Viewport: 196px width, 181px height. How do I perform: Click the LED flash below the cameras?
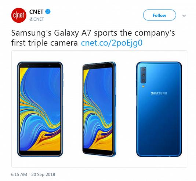(x=143, y=86)
